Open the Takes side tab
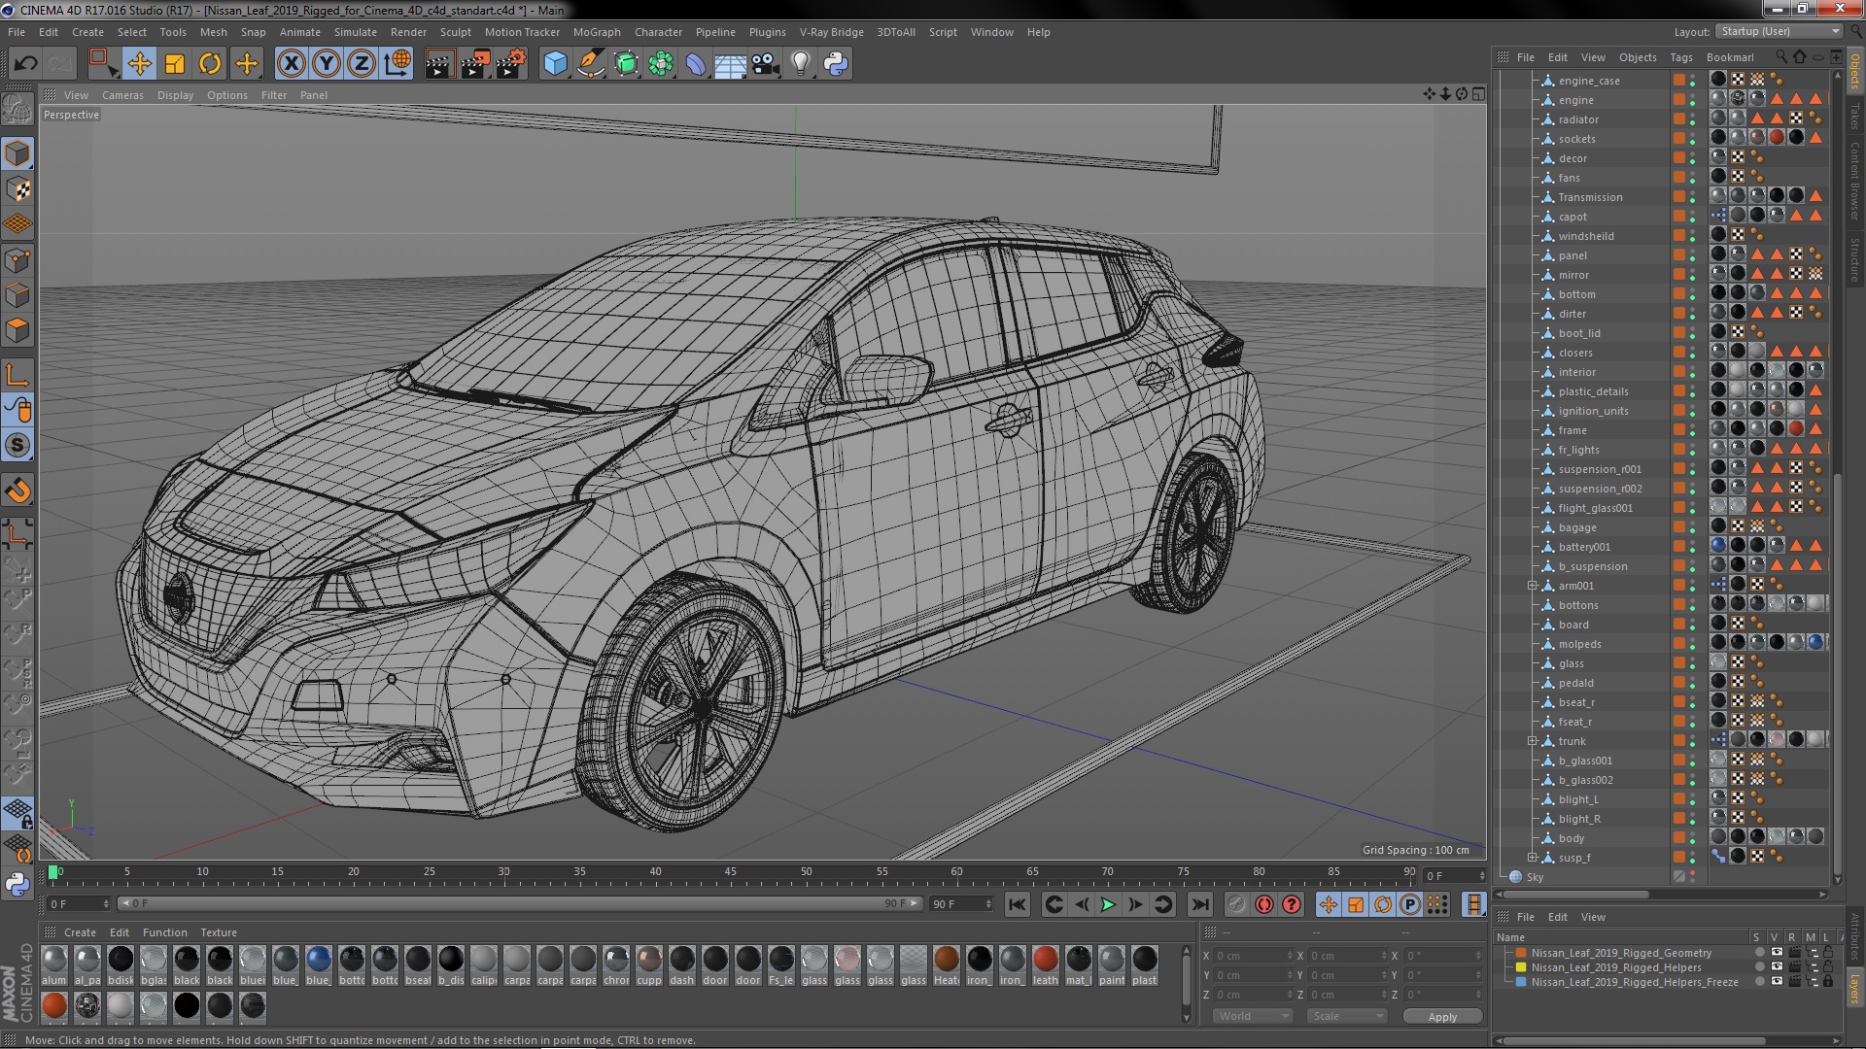Viewport: 1866px width, 1049px height. pyautogui.click(x=1855, y=116)
